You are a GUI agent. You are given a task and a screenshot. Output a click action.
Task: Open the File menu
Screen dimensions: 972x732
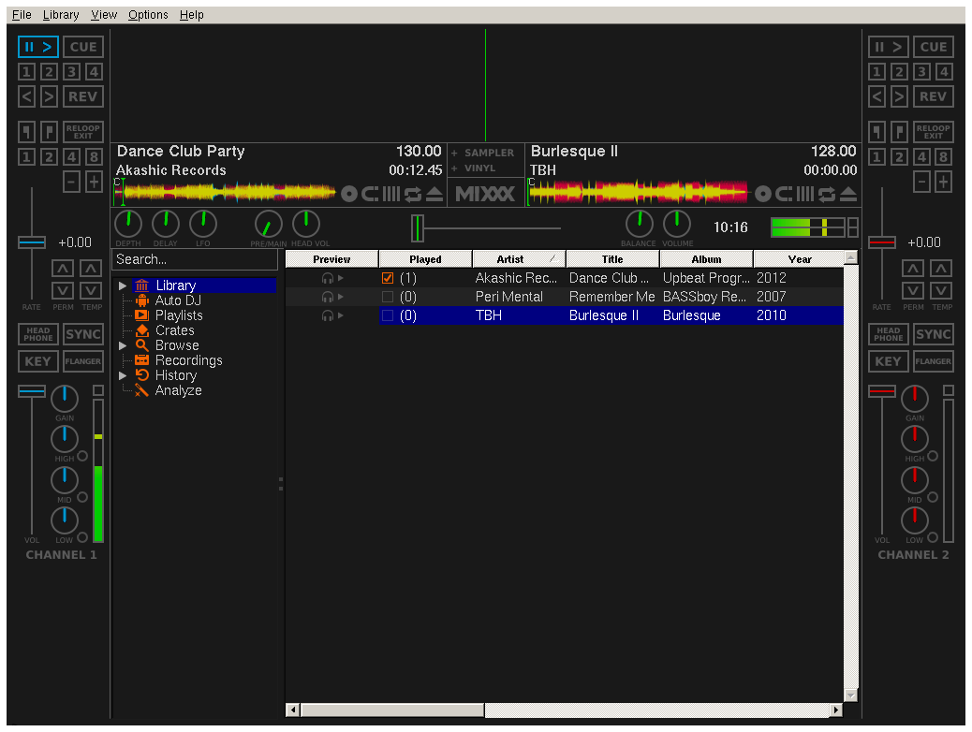(22, 15)
